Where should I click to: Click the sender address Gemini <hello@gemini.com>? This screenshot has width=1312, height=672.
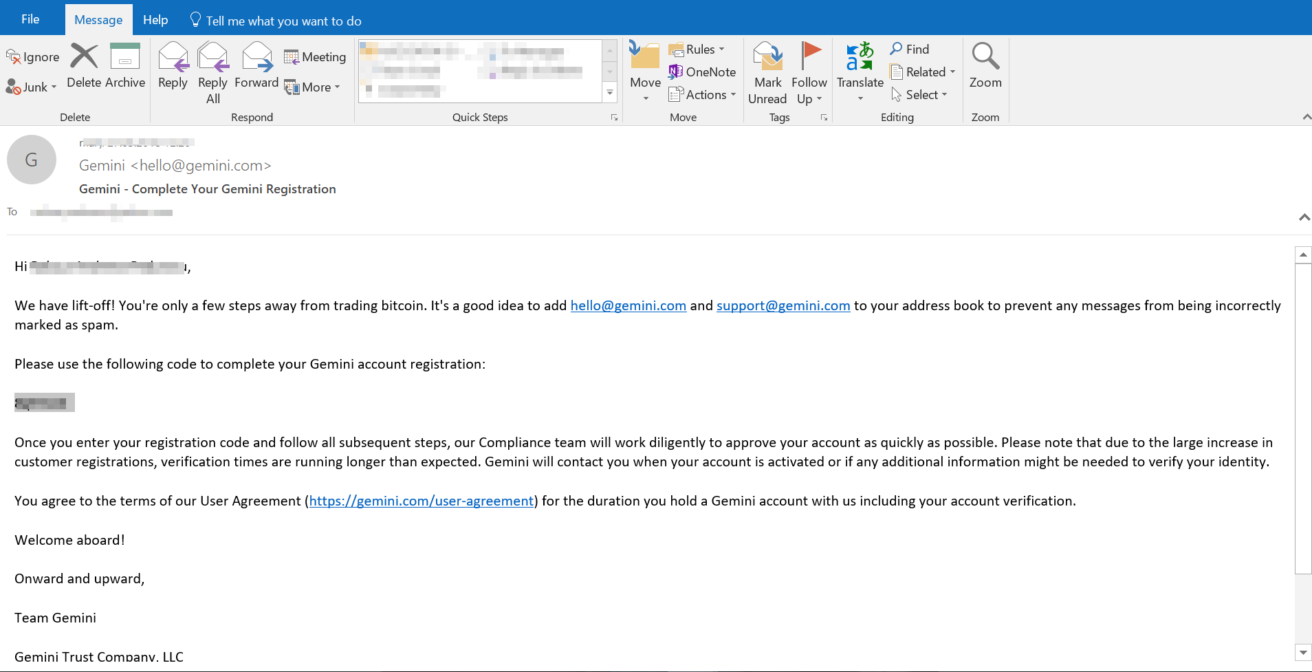[x=175, y=166]
